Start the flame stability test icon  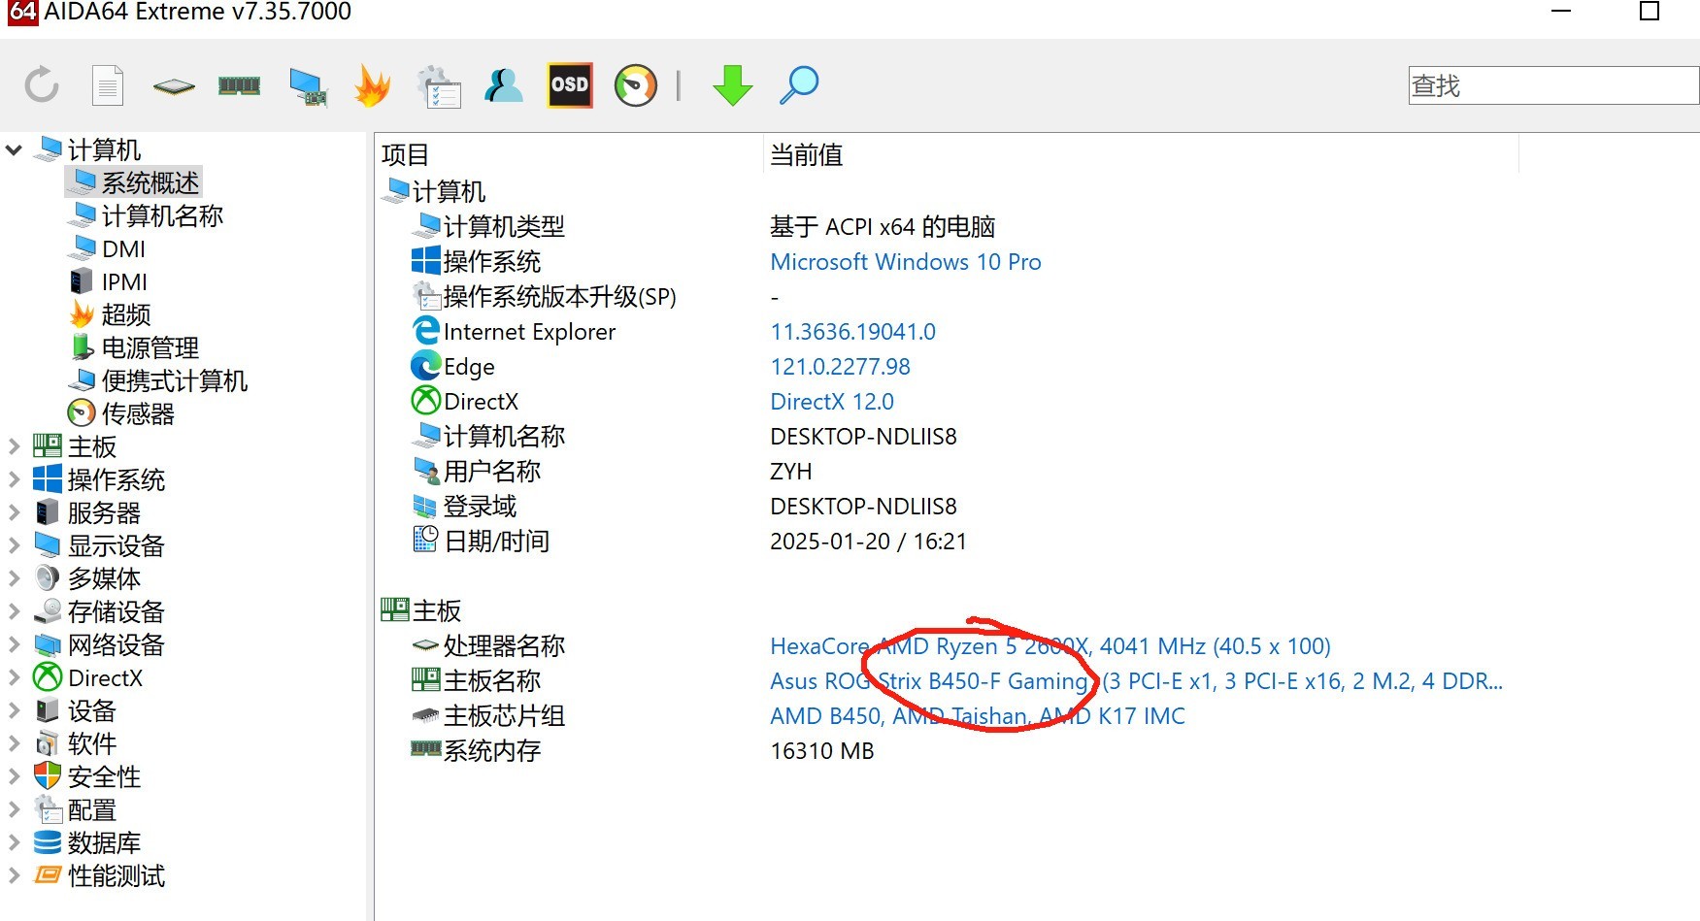[x=372, y=85]
